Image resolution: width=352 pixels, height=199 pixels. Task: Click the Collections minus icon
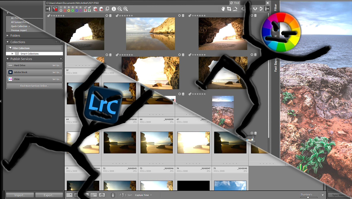click(x=56, y=42)
